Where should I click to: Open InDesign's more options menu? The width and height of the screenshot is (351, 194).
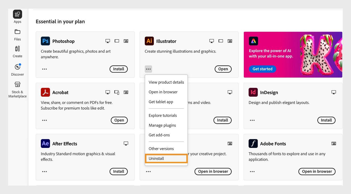[x=252, y=120]
